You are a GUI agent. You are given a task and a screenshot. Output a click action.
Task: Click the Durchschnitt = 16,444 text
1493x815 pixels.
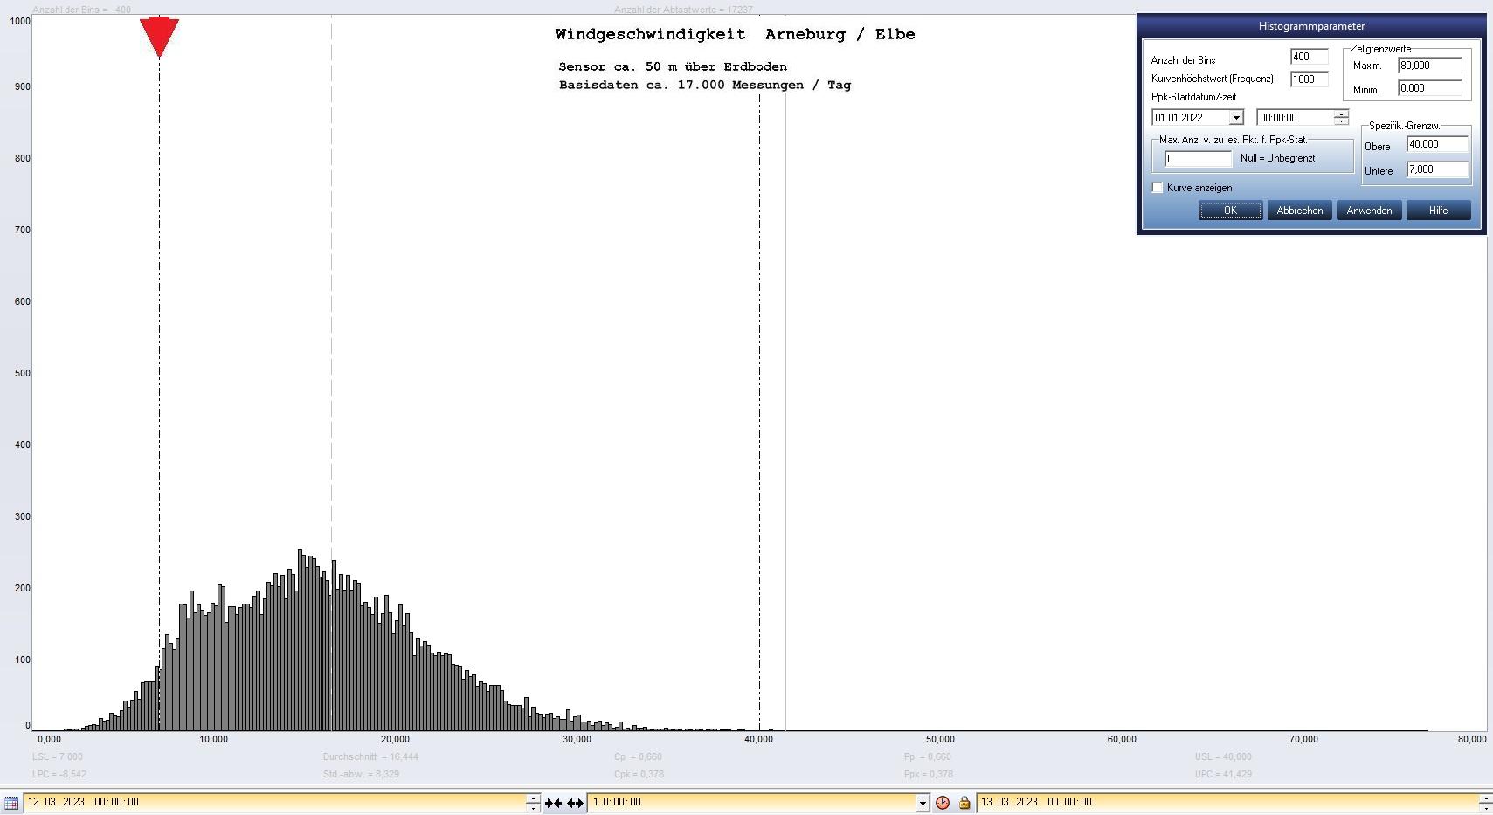coord(370,757)
